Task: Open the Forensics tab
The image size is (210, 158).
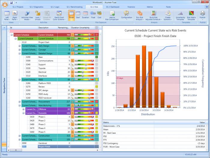Action: 131,7
